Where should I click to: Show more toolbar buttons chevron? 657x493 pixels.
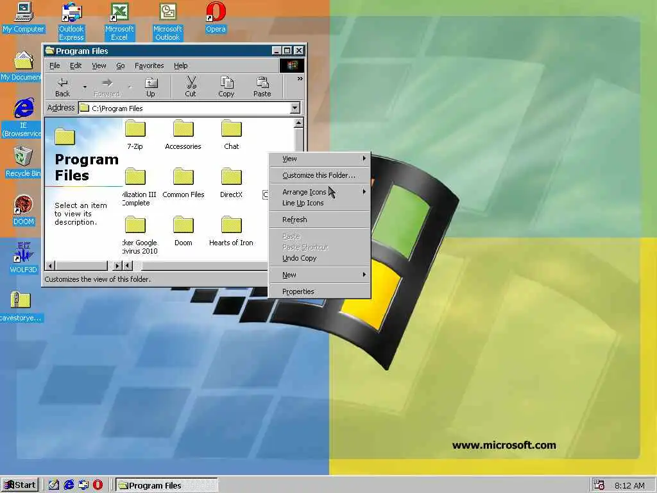point(300,78)
